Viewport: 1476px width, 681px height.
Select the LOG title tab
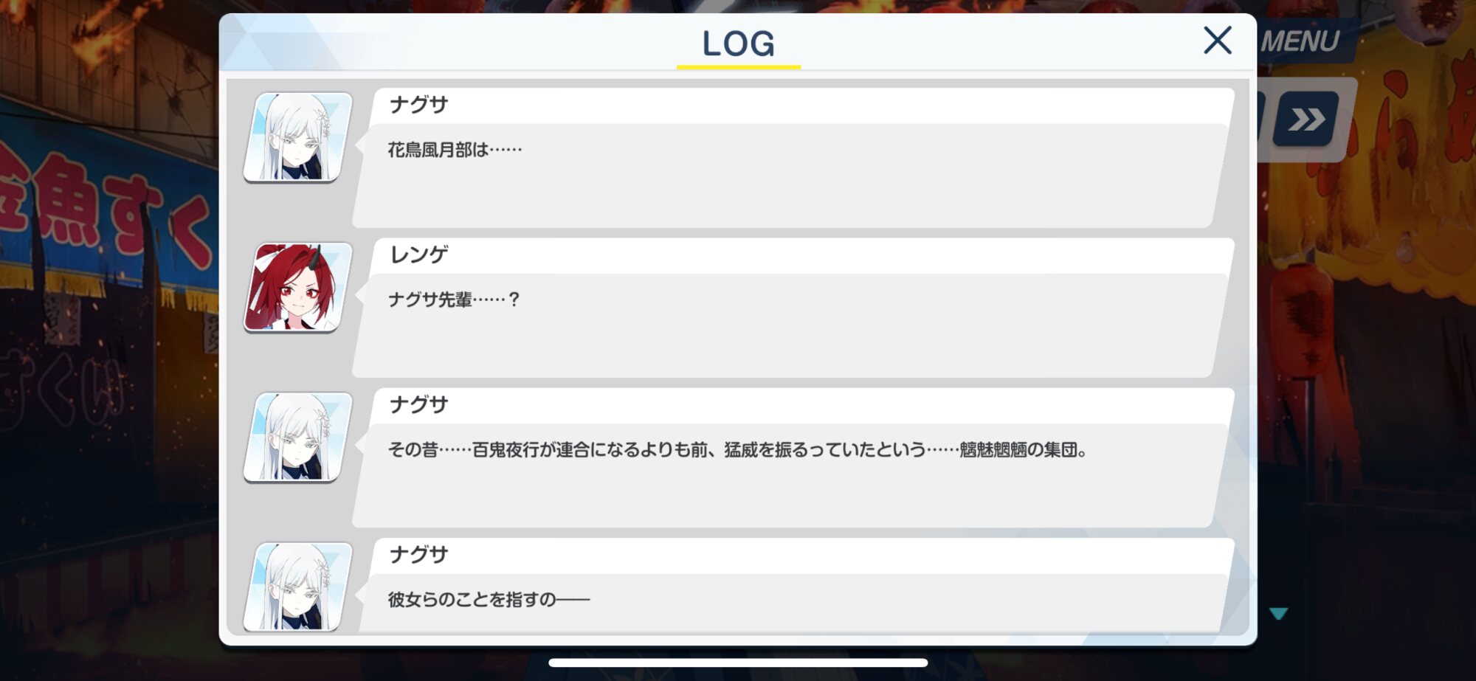[x=738, y=43]
